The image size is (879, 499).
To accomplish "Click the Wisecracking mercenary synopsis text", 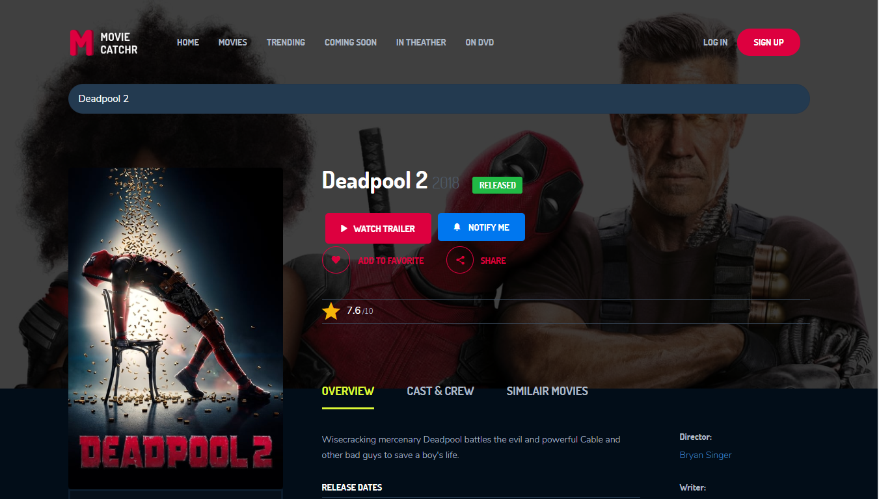I will 471,447.
